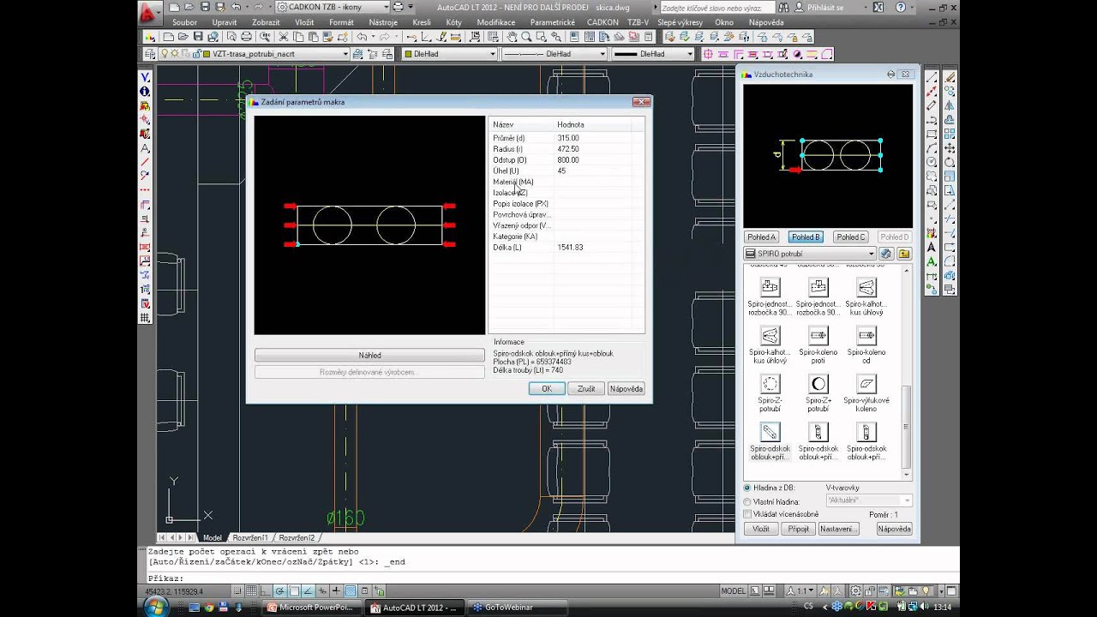
Task: Enable the 'Vkládat vícenásobně' checkbox
Action: [747, 514]
